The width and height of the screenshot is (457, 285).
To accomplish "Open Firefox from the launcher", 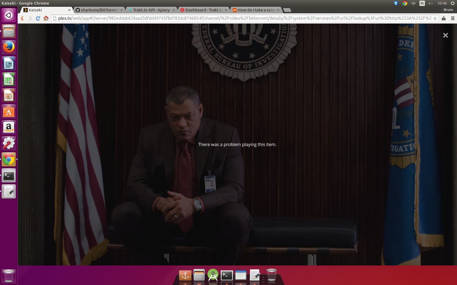I will [x=9, y=47].
